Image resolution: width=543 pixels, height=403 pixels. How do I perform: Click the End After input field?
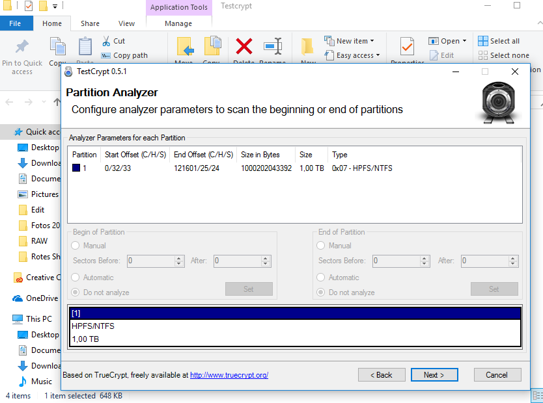pyautogui.click(x=485, y=261)
